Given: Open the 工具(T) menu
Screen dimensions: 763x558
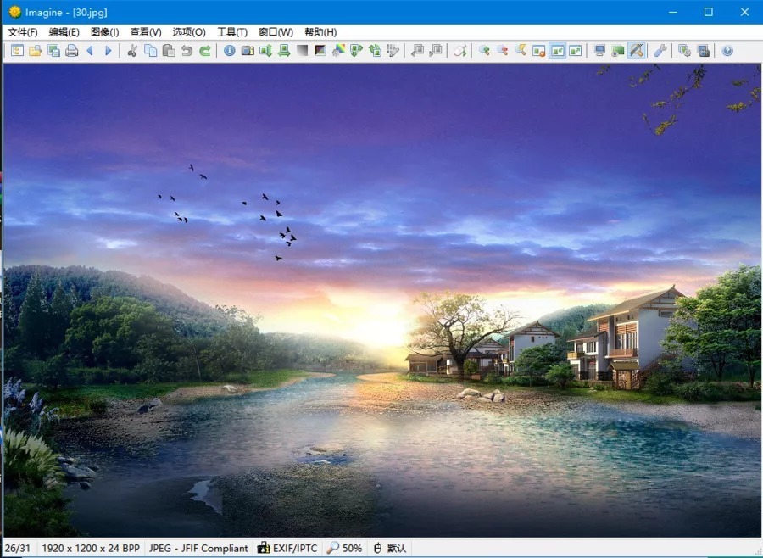Looking at the screenshot, I should [232, 32].
